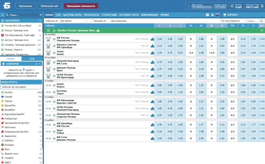265x164 pixels.
Task: Select home-win odds 4.90 on Балтика – Зенит
Action: [x=159, y=92]
